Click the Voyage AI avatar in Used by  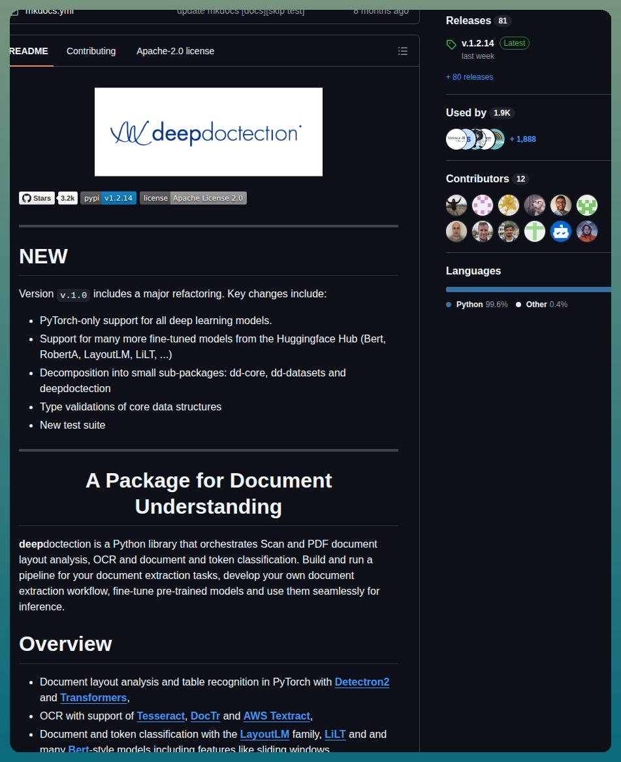tap(455, 139)
